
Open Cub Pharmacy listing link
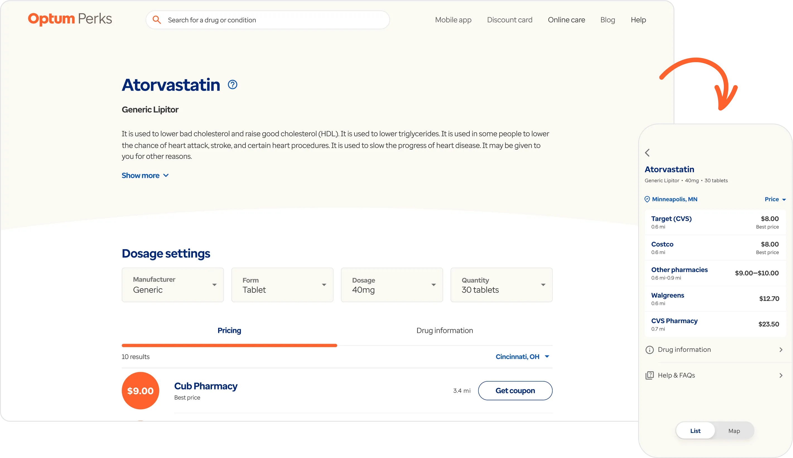(206, 386)
